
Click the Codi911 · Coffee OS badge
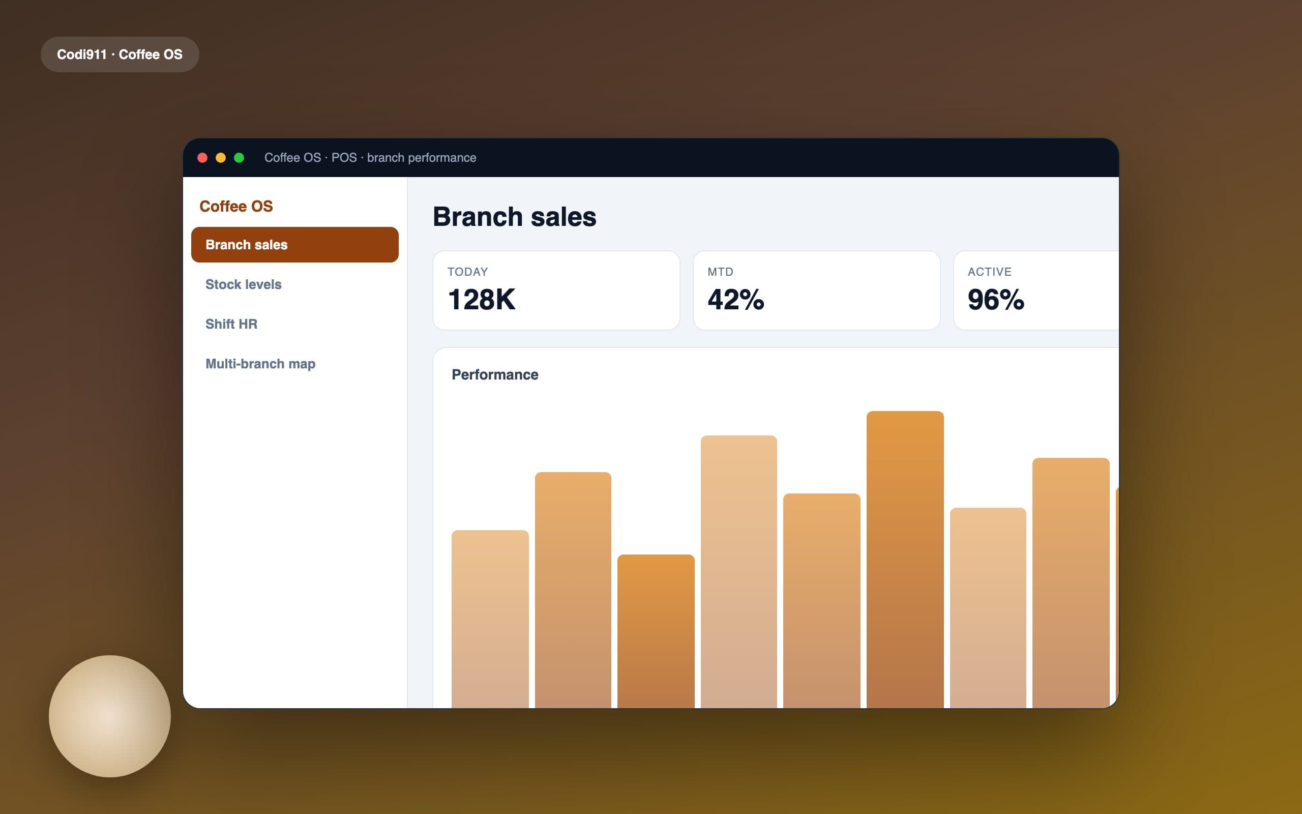coord(120,54)
